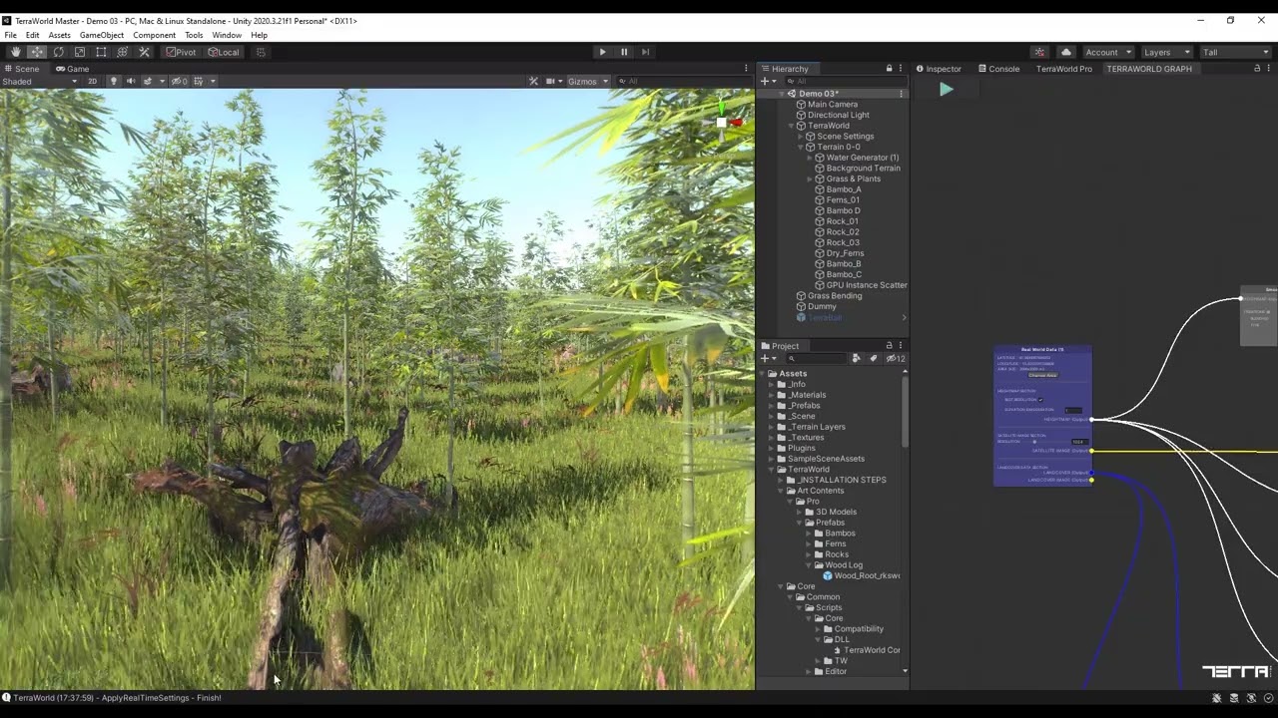This screenshot has height=718, width=1278.
Task: Toggle Pivot handle position
Action: tap(181, 52)
